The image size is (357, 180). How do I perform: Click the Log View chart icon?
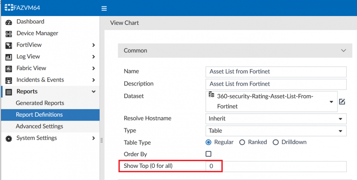(9, 57)
